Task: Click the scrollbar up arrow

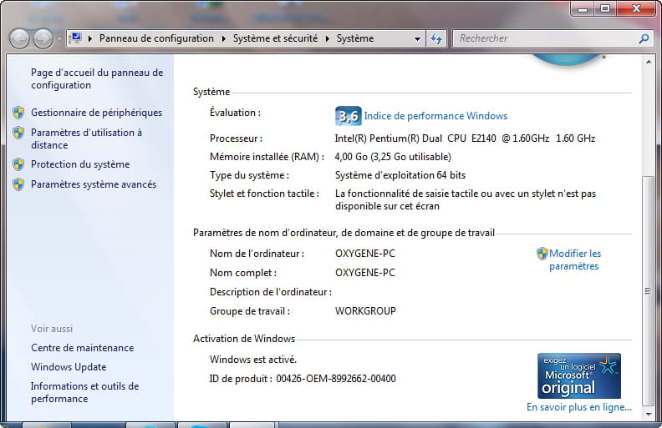Action: (648, 63)
